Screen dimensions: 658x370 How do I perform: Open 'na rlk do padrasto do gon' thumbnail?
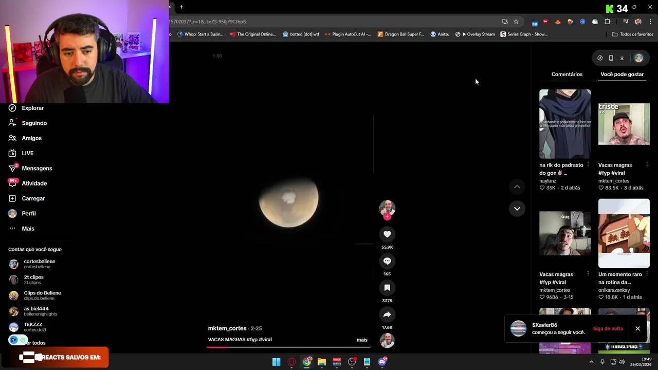tap(565, 124)
